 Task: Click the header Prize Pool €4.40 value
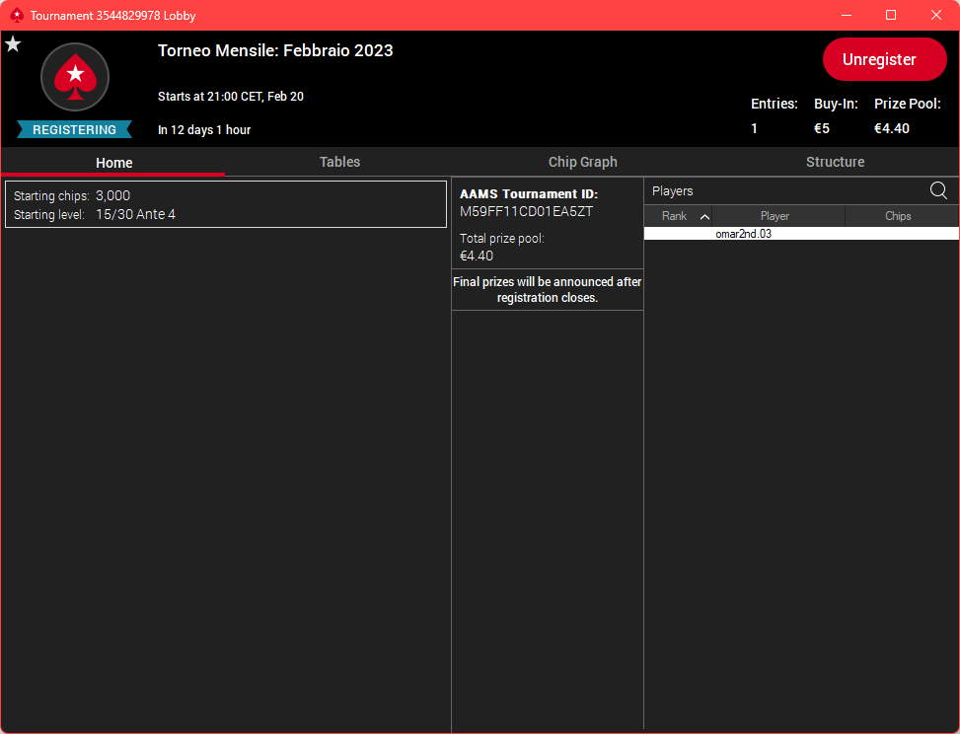[892, 128]
